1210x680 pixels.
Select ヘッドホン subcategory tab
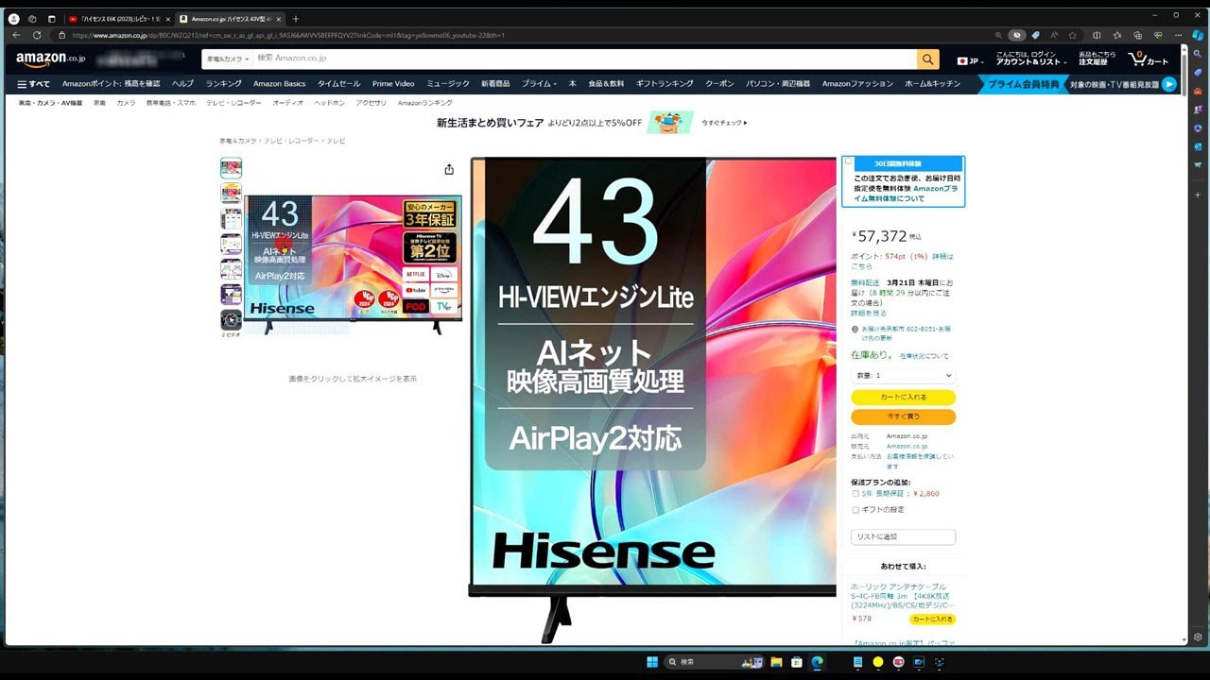point(330,103)
